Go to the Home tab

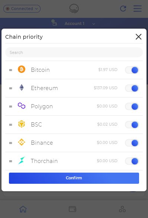pos(23,209)
